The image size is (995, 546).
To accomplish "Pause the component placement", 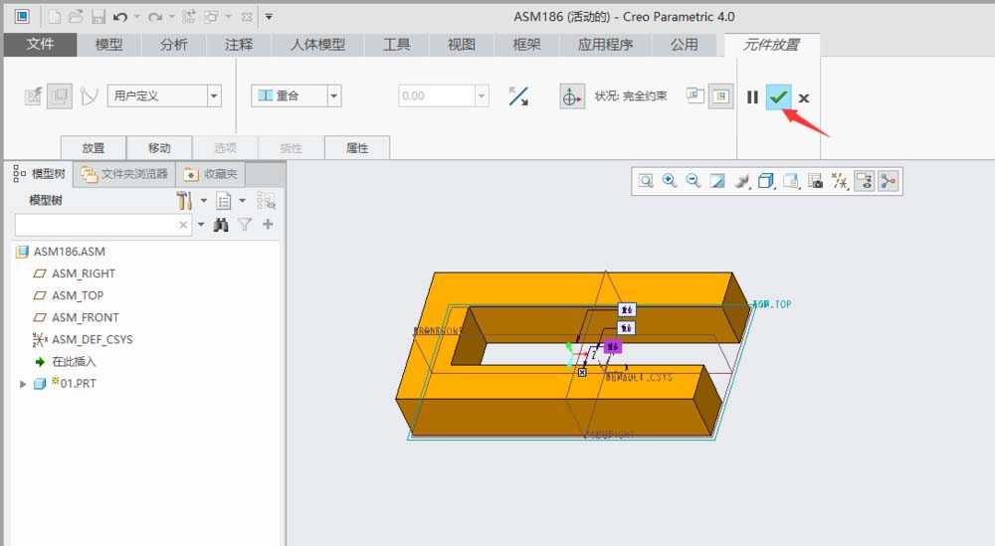I will click(752, 97).
